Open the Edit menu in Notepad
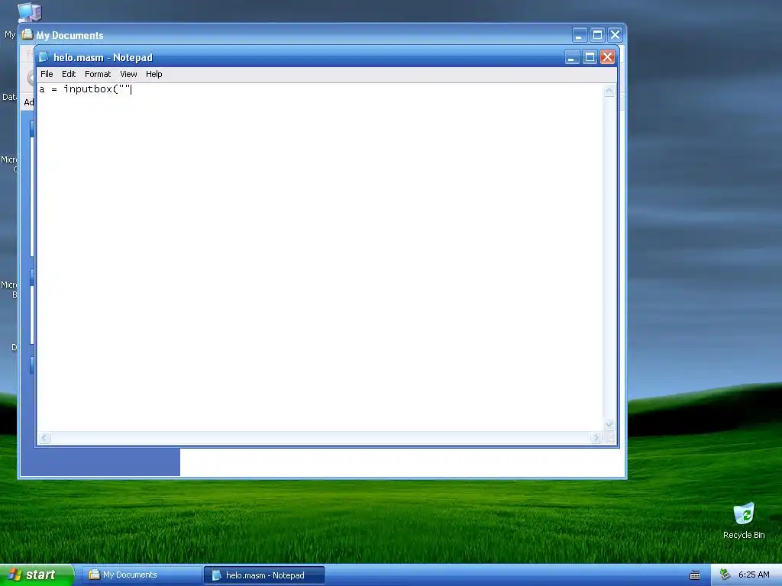The height and width of the screenshot is (586, 782). pos(68,74)
